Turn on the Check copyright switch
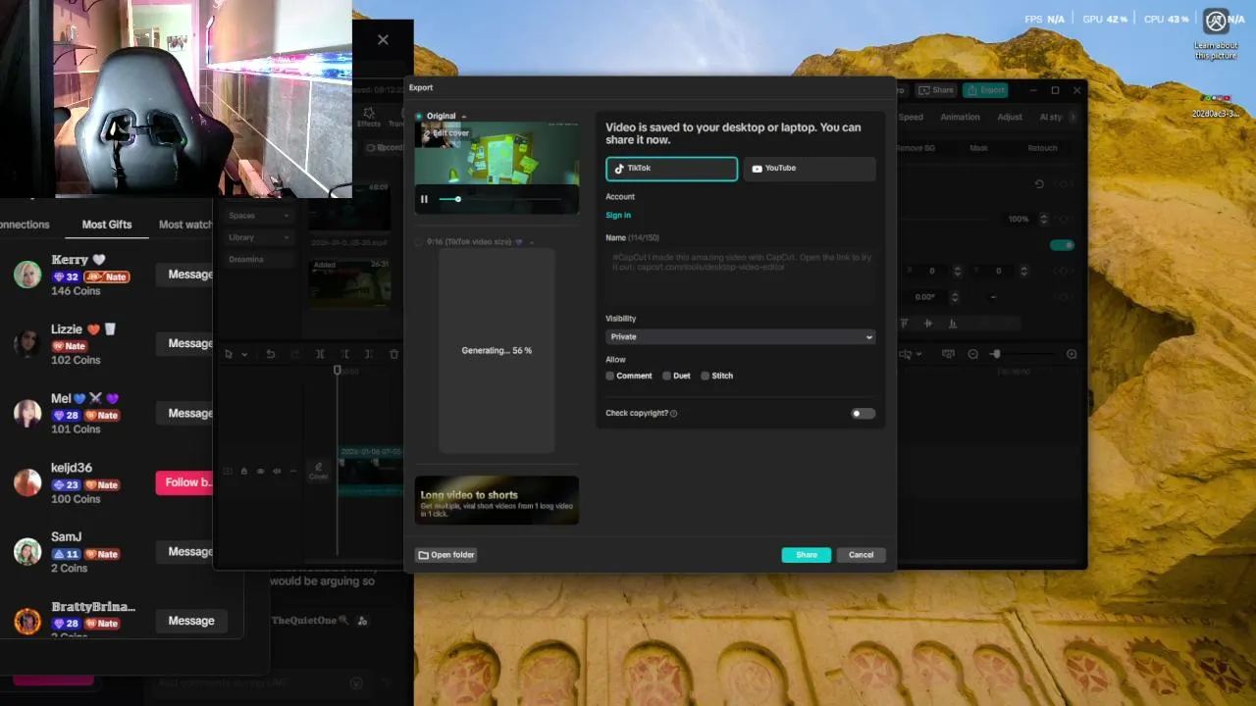1256x706 pixels. [863, 414]
